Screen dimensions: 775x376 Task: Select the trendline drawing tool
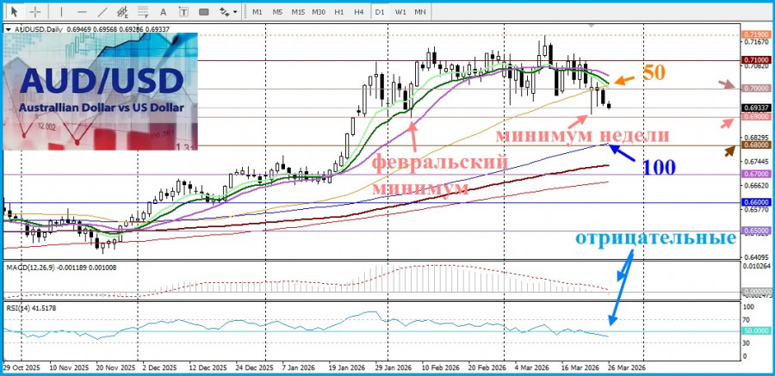102,11
